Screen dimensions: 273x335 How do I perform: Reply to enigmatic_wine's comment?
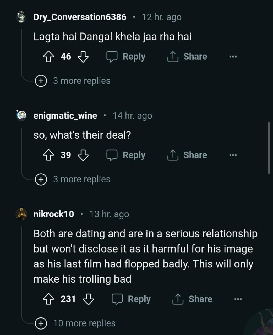(x=126, y=155)
